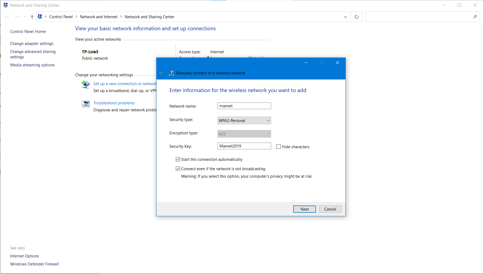Open the Security type dropdown
Image resolution: width=483 pixels, height=274 pixels.
pyautogui.click(x=244, y=120)
